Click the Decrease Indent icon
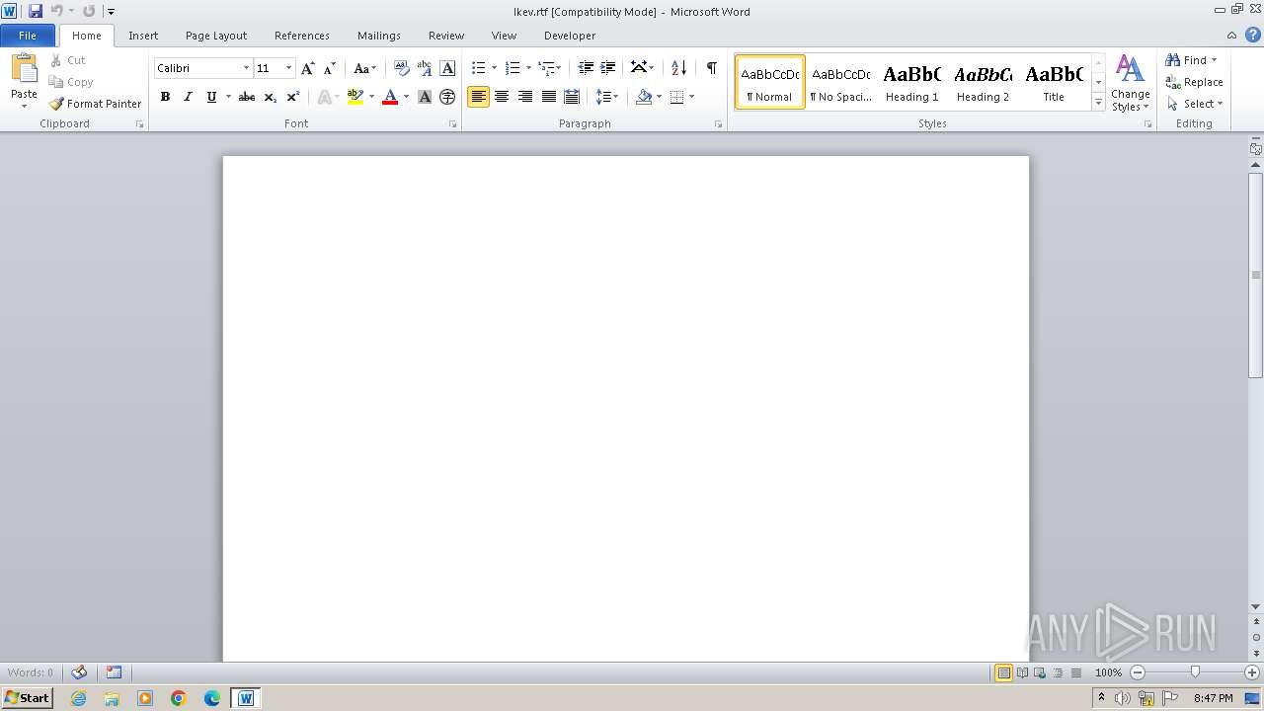Image resolution: width=1264 pixels, height=711 pixels. coord(586,68)
